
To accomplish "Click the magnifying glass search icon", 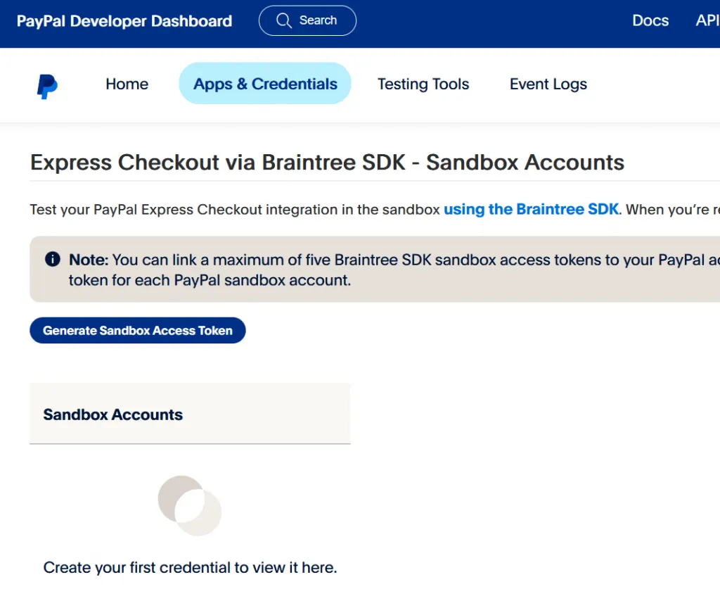I will [284, 20].
